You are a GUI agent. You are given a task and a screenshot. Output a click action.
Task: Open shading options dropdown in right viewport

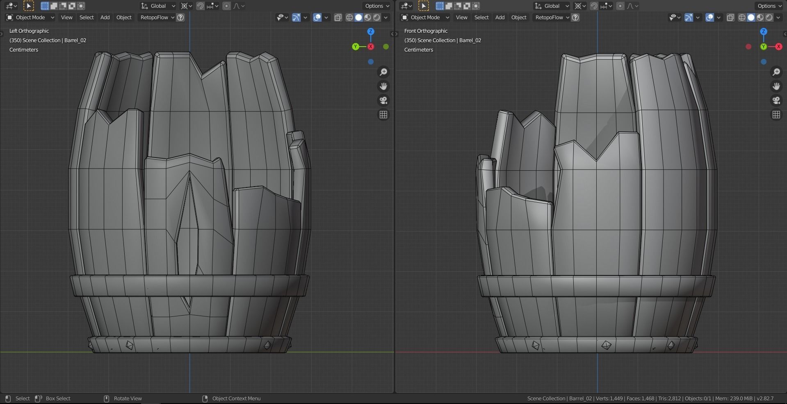pyautogui.click(x=778, y=17)
